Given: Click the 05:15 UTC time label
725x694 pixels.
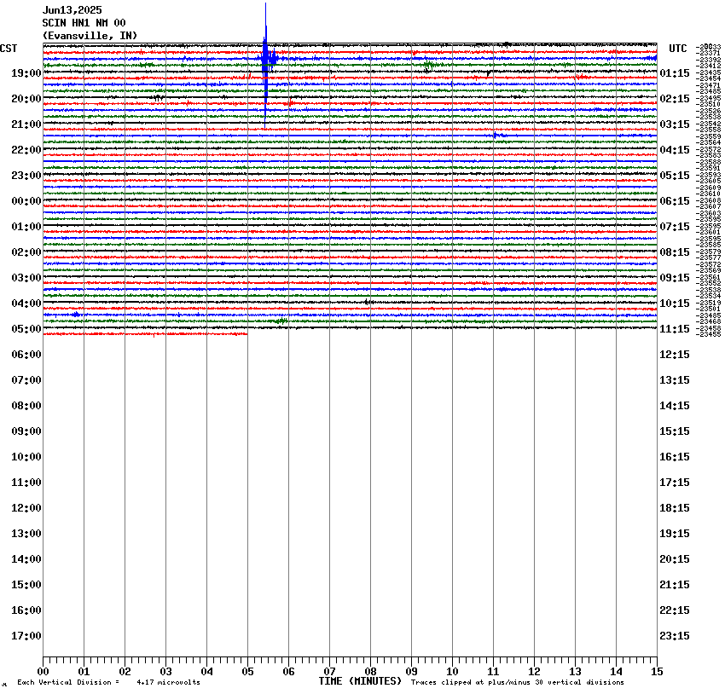Looking at the screenshot, I should point(675,176).
